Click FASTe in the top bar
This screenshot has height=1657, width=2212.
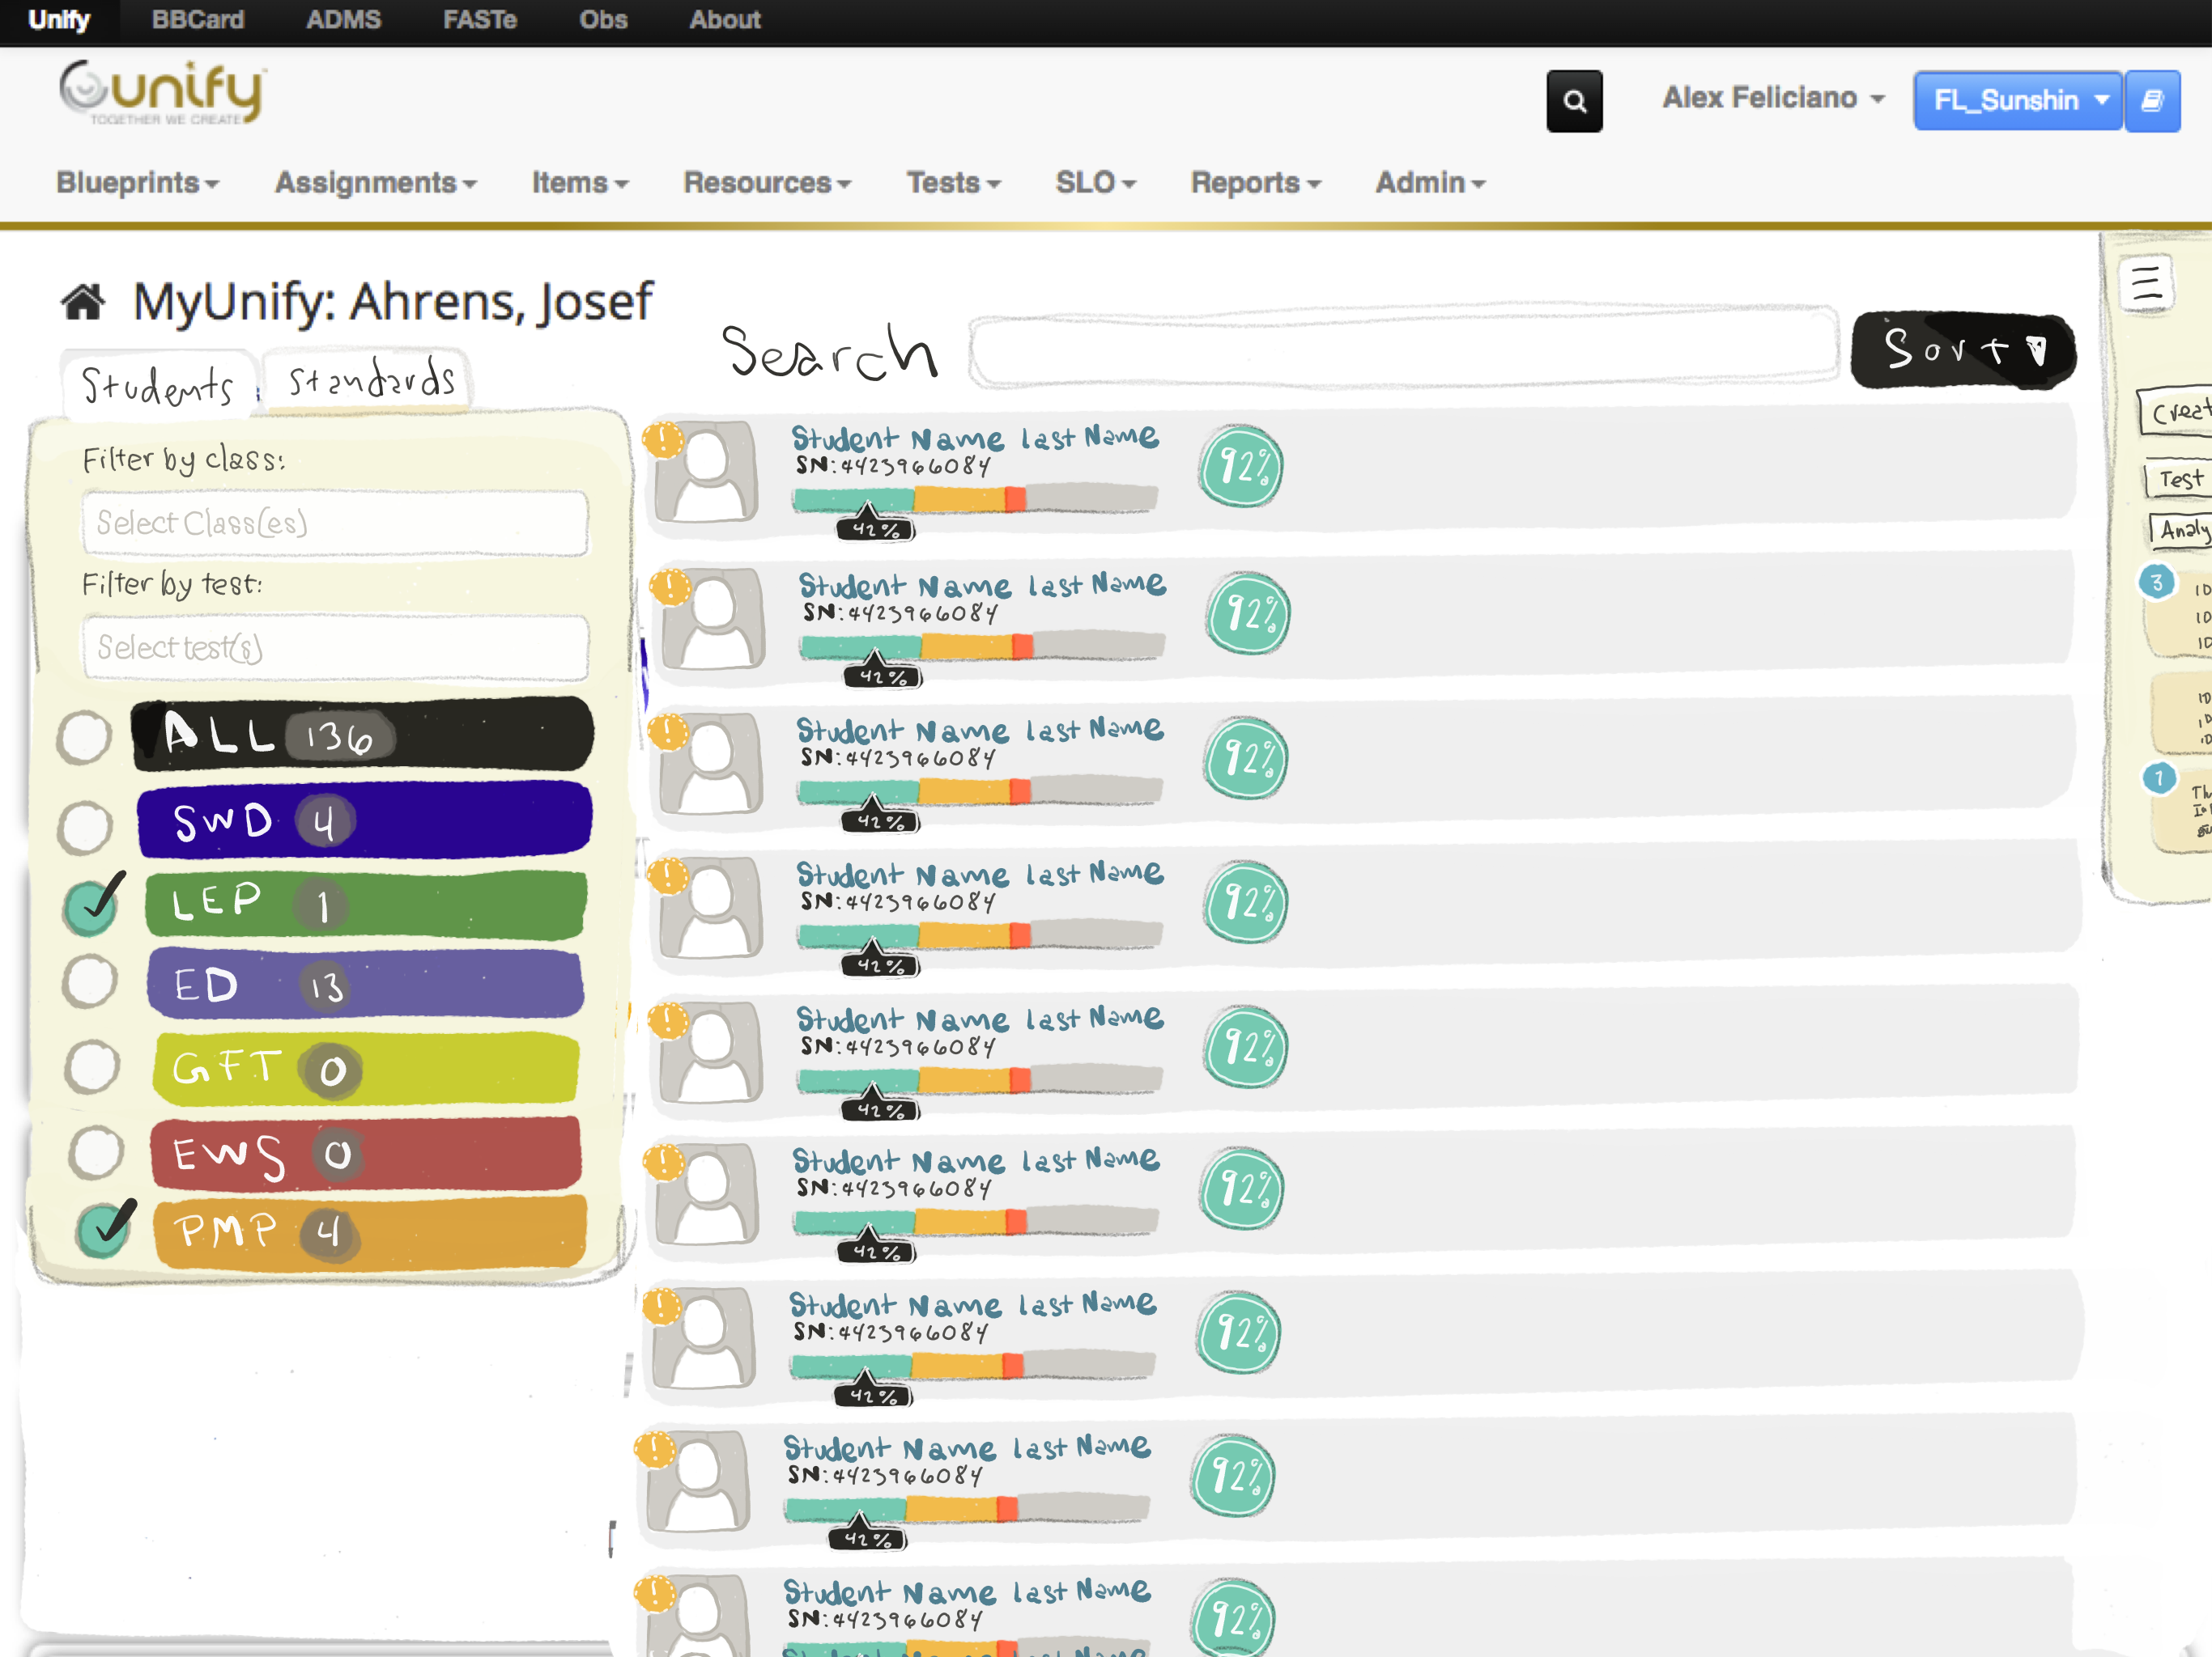tap(480, 20)
